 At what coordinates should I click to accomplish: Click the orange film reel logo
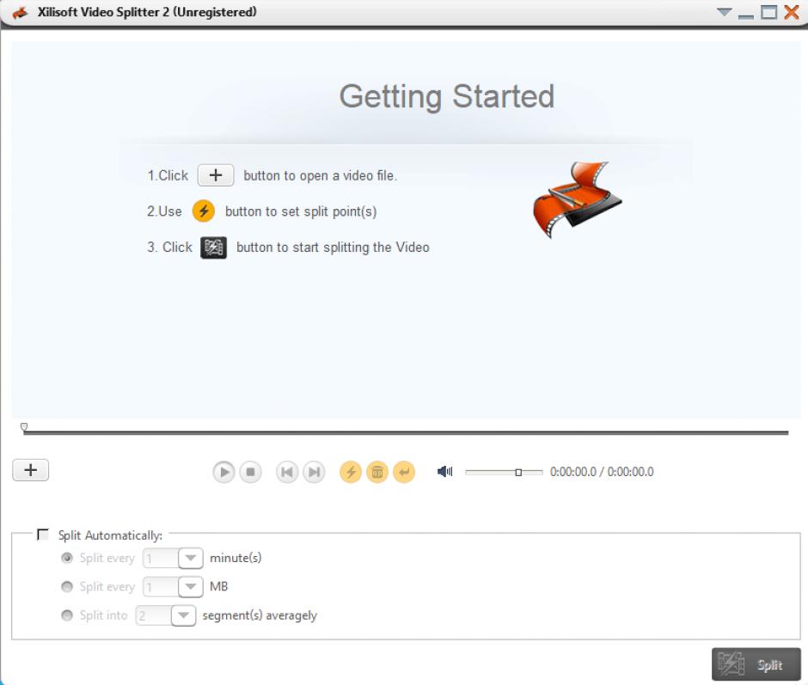[577, 200]
